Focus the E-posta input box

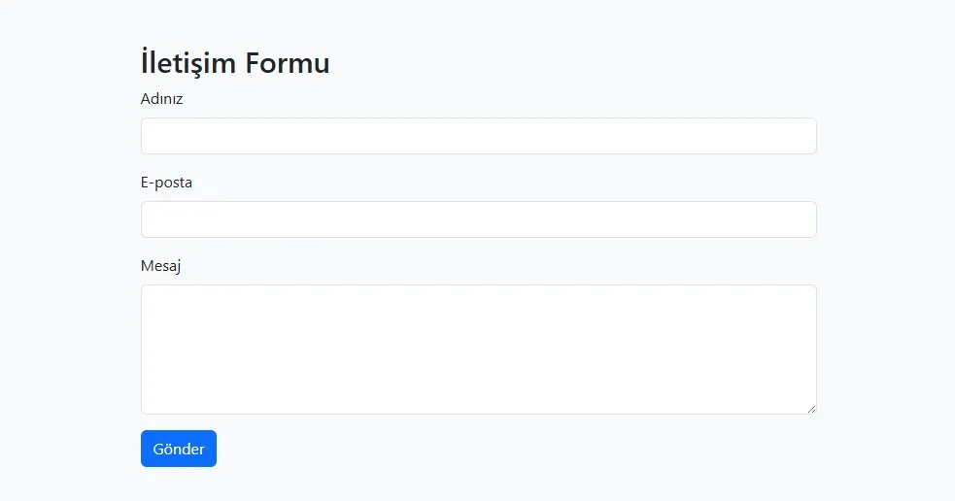[478, 219]
